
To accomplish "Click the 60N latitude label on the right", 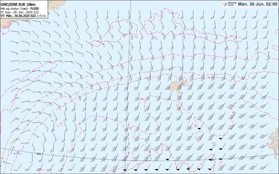I will click(212, 160).
